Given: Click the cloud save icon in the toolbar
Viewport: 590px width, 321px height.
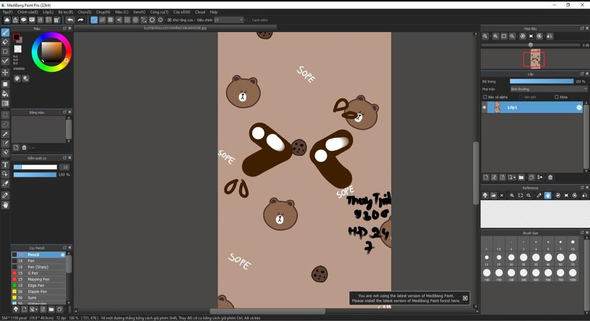Looking at the screenshot, I should point(7,20).
